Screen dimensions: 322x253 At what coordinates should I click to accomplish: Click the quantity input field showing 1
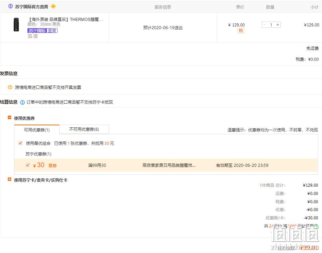click(271, 25)
